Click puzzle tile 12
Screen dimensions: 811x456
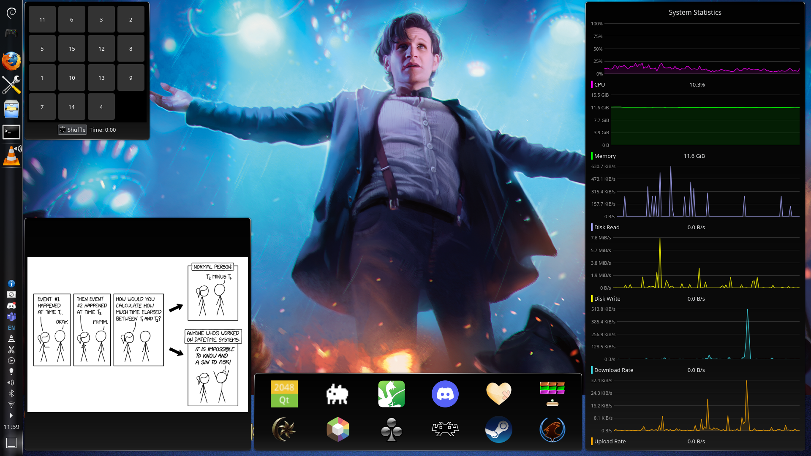pyautogui.click(x=101, y=49)
